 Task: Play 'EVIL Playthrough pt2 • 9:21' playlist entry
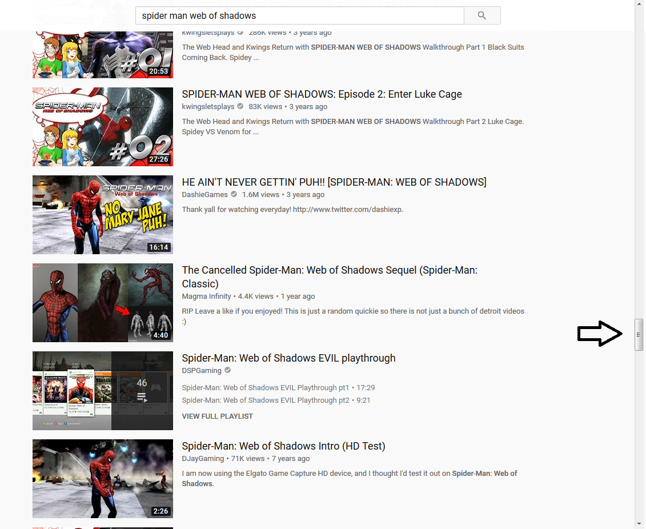(x=276, y=400)
